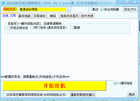Click the 后台/F10 button
140x101 pixels.
click(130, 9)
